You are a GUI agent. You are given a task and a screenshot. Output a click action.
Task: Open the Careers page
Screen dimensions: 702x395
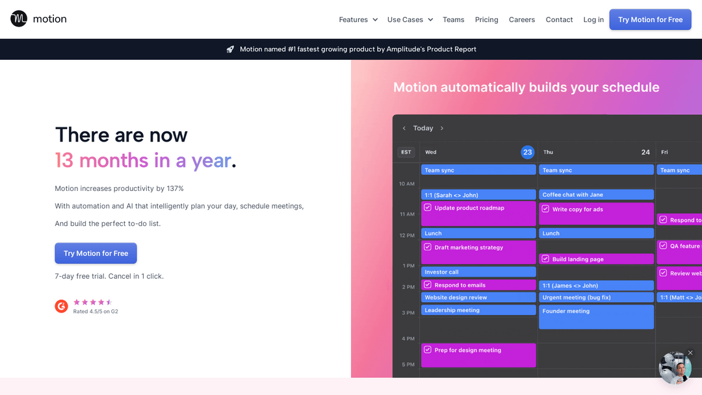point(521,19)
